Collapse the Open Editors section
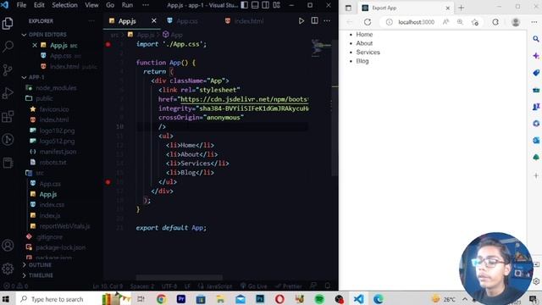Screen dimensions: 542x305 pyautogui.click(x=47, y=35)
